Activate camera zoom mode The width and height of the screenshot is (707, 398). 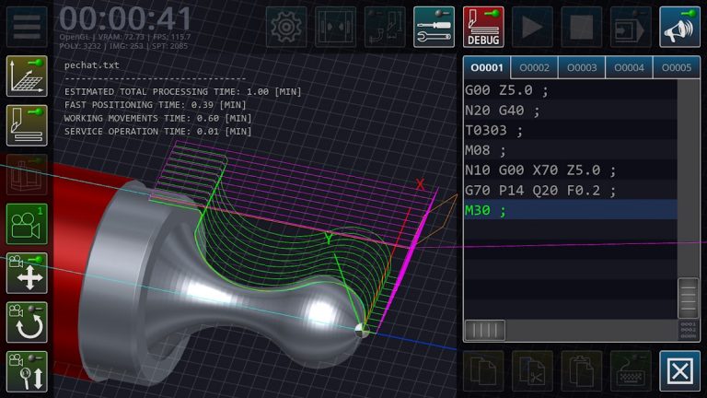click(27, 371)
